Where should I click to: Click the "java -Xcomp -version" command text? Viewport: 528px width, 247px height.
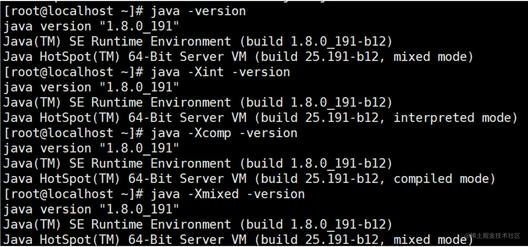click(x=223, y=133)
